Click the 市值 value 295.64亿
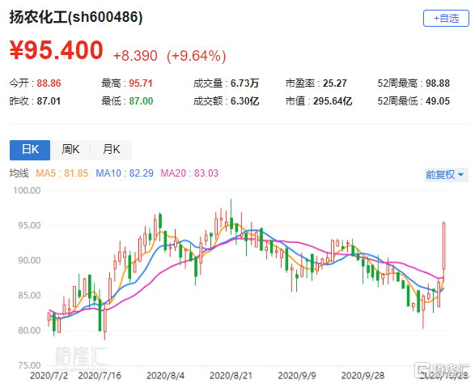 pyautogui.click(x=333, y=101)
